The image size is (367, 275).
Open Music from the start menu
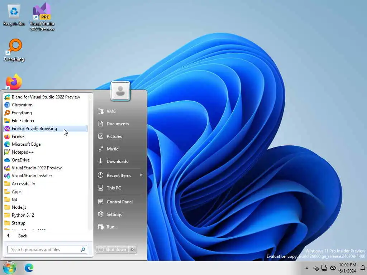(120, 149)
